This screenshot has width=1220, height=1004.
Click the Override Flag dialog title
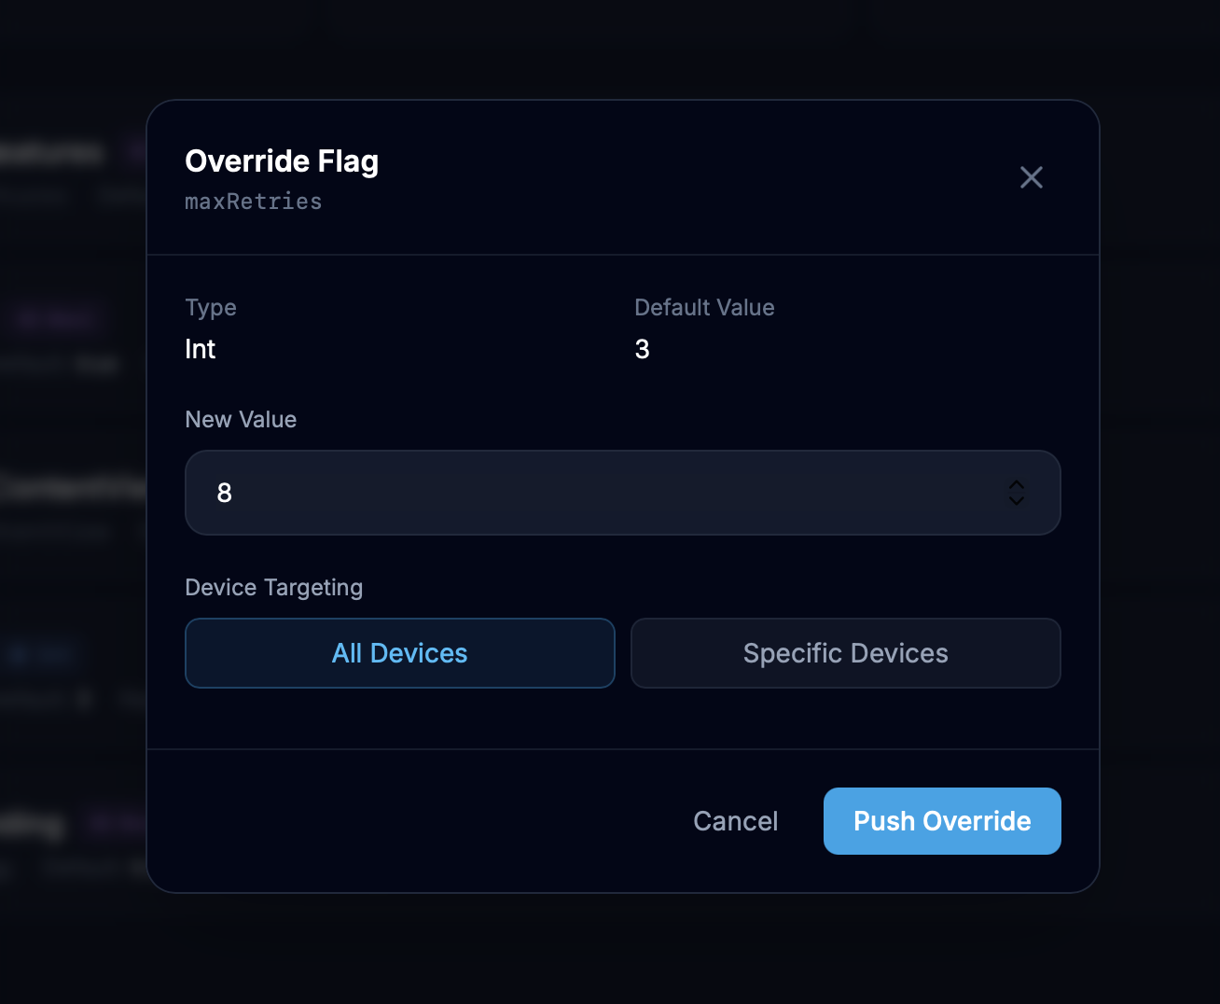[x=282, y=160]
